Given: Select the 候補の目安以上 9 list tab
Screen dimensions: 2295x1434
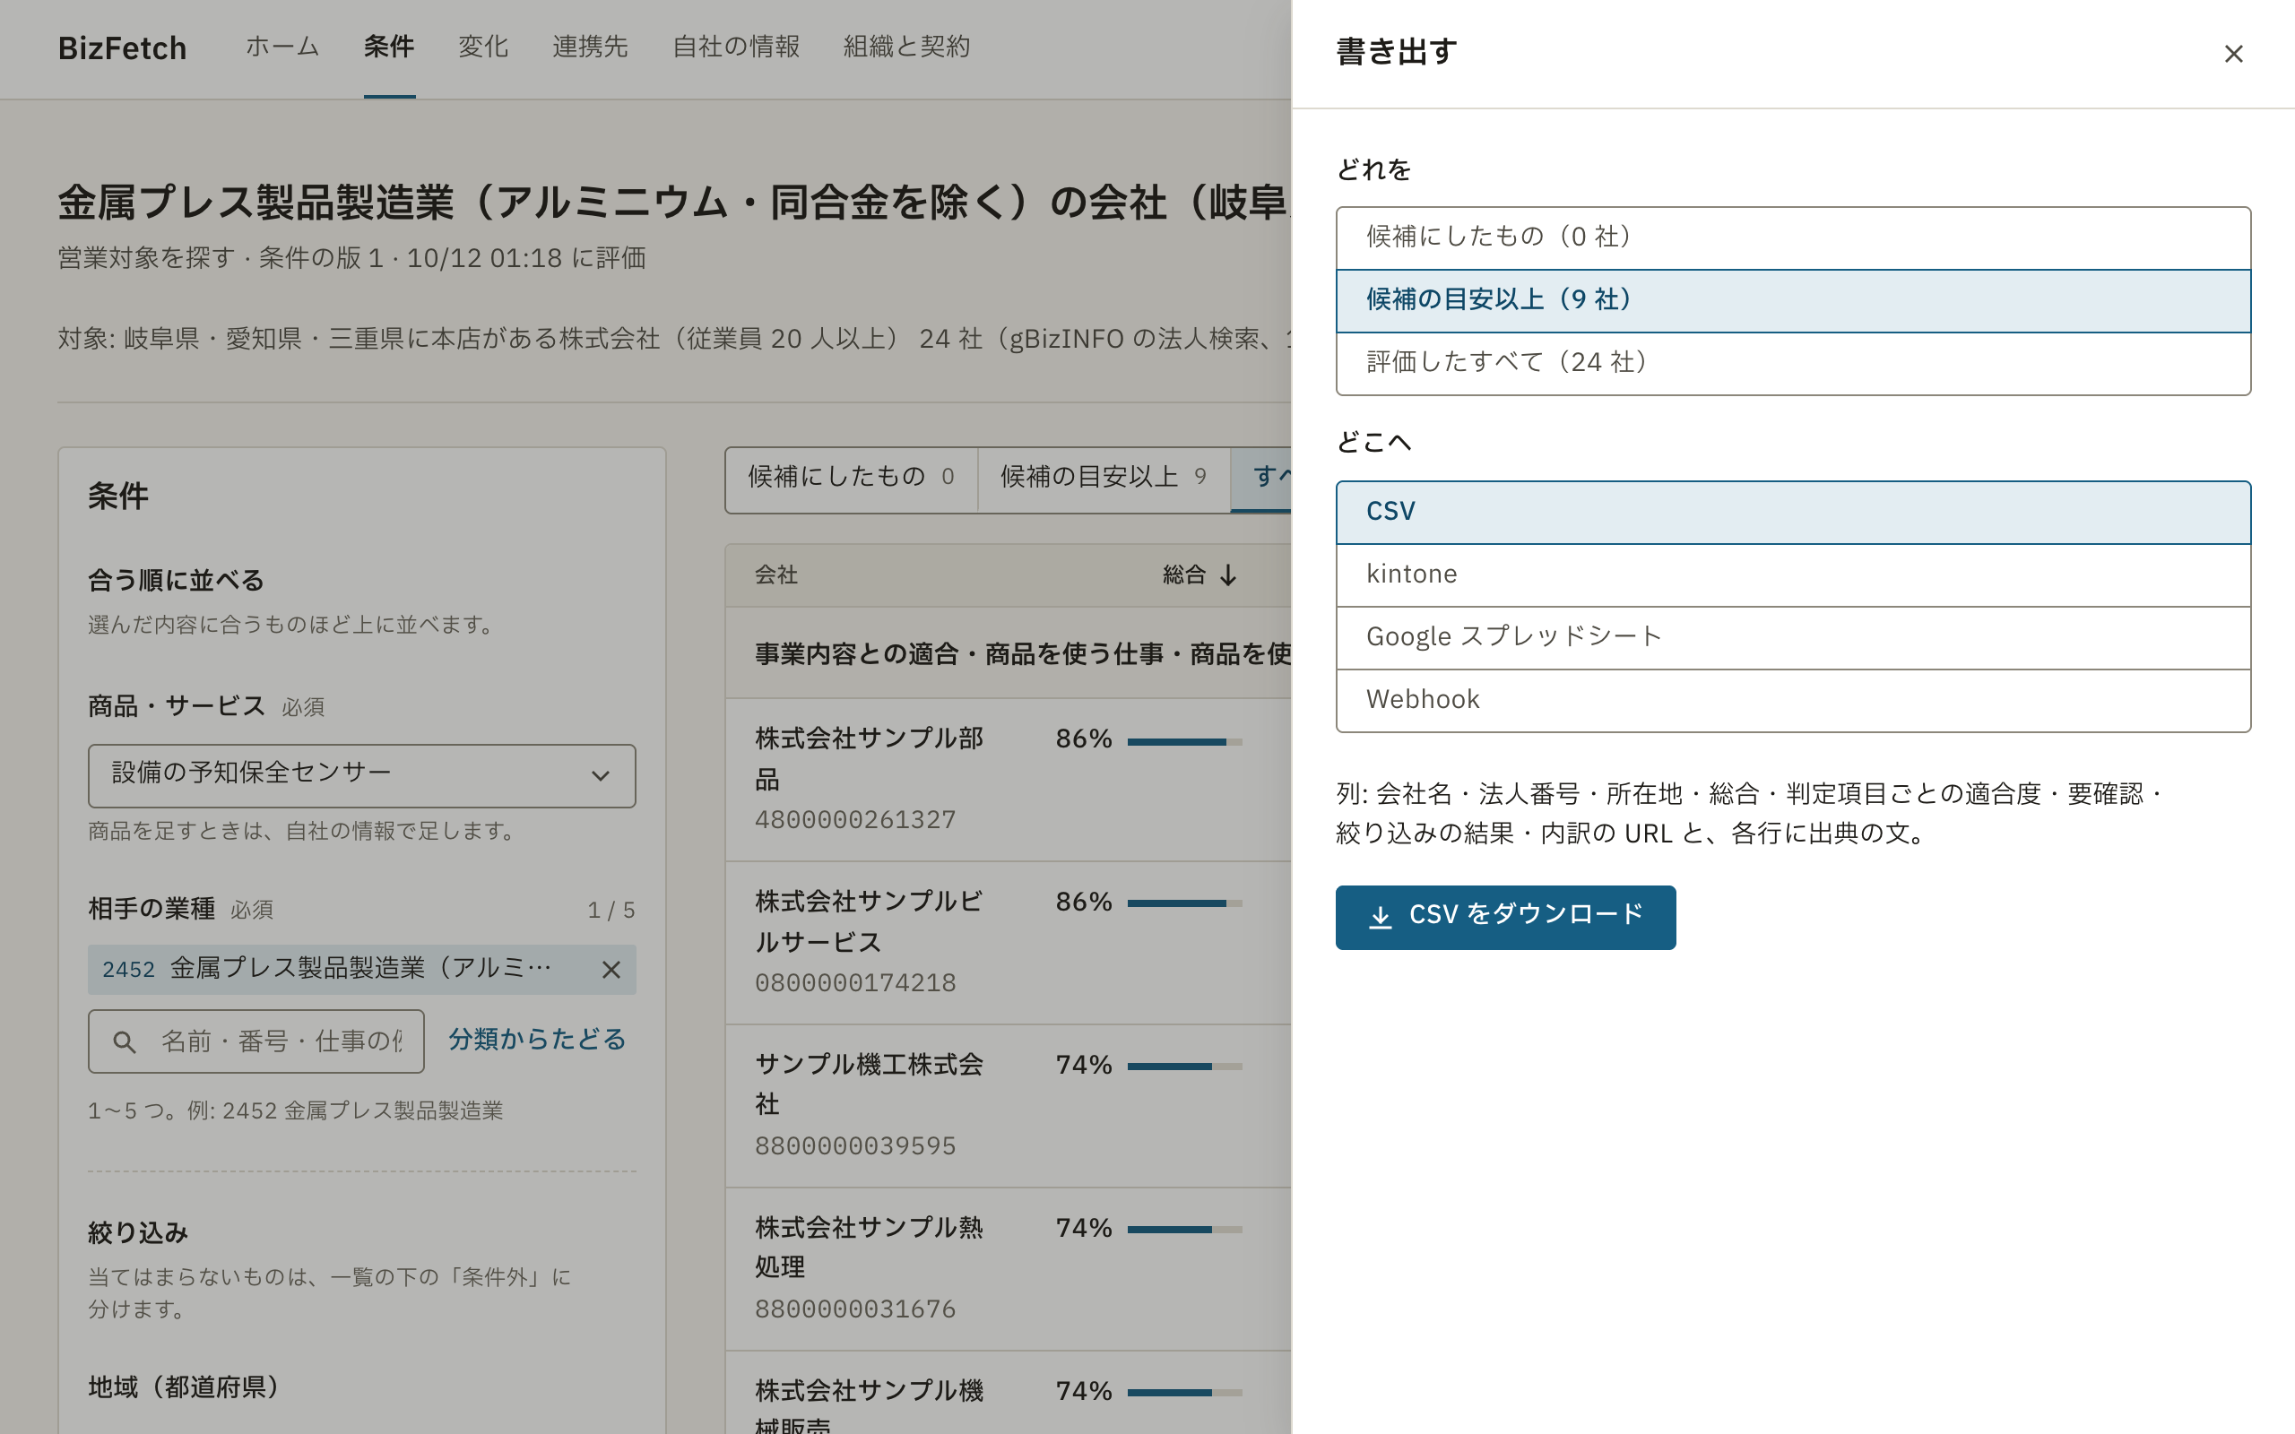Looking at the screenshot, I should [x=1103, y=477].
